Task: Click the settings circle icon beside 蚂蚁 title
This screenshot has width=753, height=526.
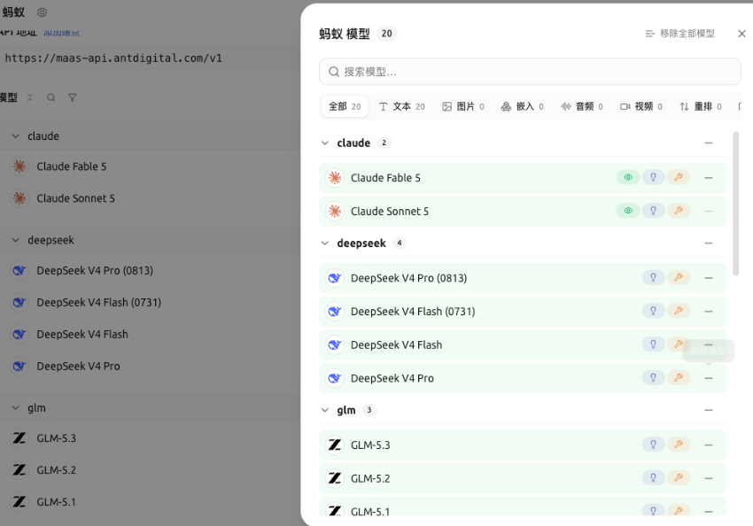Action: click(x=43, y=12)
